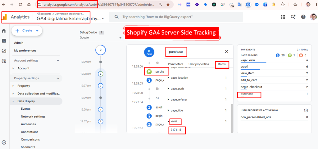Expand the page_path parameter

tap(169, 89)
